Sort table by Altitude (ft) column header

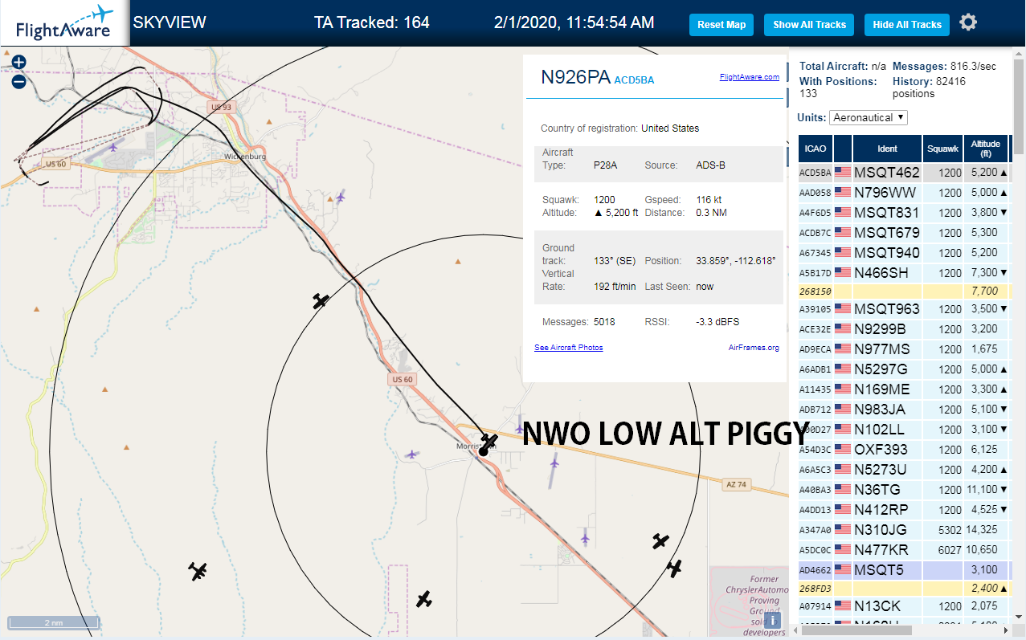click(986, 149)
